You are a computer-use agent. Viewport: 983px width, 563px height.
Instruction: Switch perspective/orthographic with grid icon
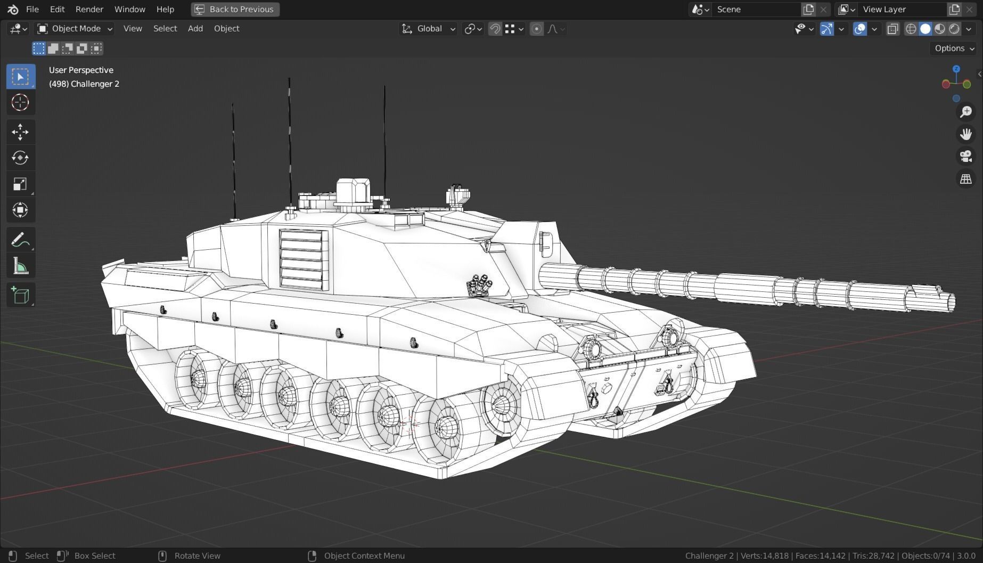click(965, 179)
